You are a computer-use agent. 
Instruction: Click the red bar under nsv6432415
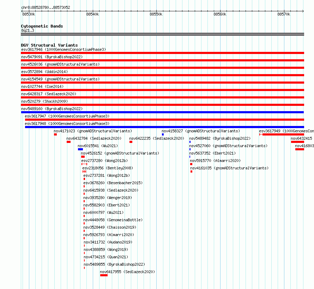(x=297, y=142)
